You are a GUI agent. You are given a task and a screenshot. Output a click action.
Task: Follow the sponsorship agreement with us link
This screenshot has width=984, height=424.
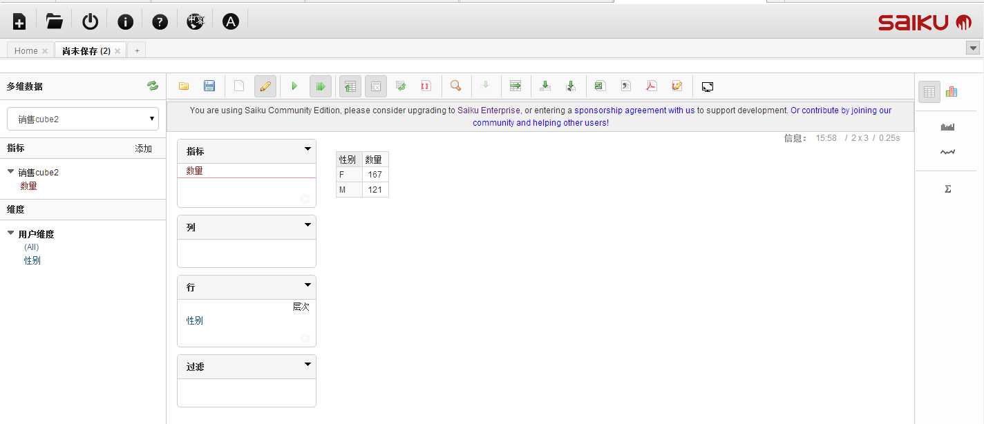(x=634, y=110)
